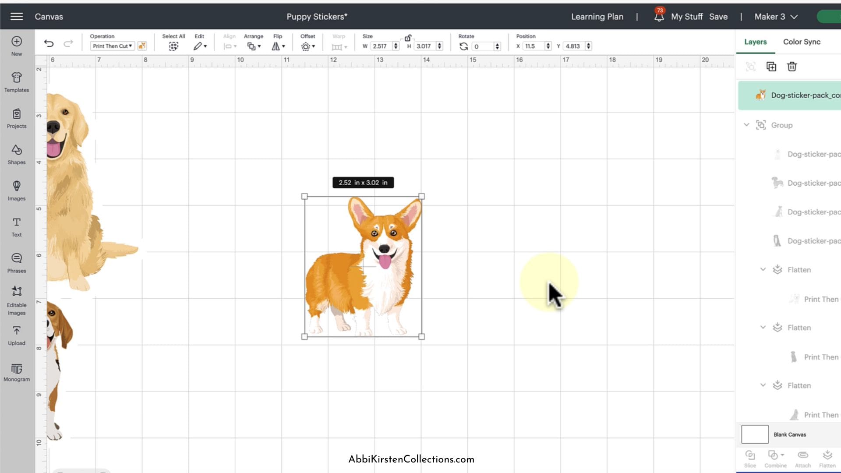Open the My Stuff link
This screenshot has width=841, height=473.
(686, 17)
